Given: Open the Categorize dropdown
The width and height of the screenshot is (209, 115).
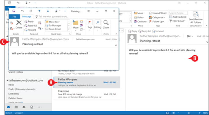Looking at the screenshot, I should pos(157,17).
